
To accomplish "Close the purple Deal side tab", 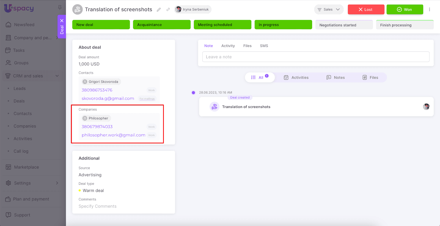I will tap(62, 21).
